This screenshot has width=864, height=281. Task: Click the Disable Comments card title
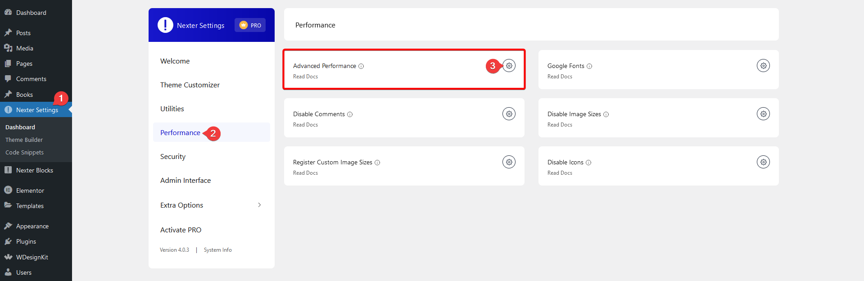(319, 114)
